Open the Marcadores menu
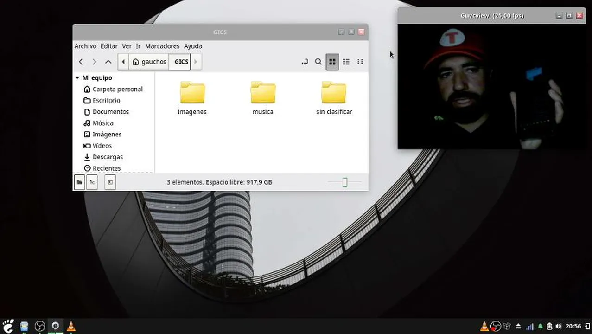This screenshot has height=334, width=592. tap(162, 46)
